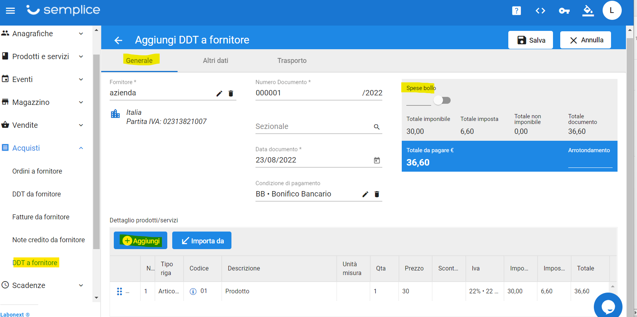Remove payment condition with trash icon
637x317 pixels.
[377, 194]
